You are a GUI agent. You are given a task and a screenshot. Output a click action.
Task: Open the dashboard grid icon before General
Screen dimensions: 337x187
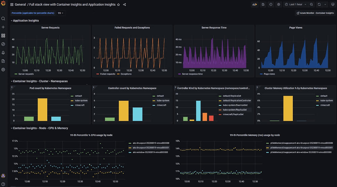tap(12, 4)
